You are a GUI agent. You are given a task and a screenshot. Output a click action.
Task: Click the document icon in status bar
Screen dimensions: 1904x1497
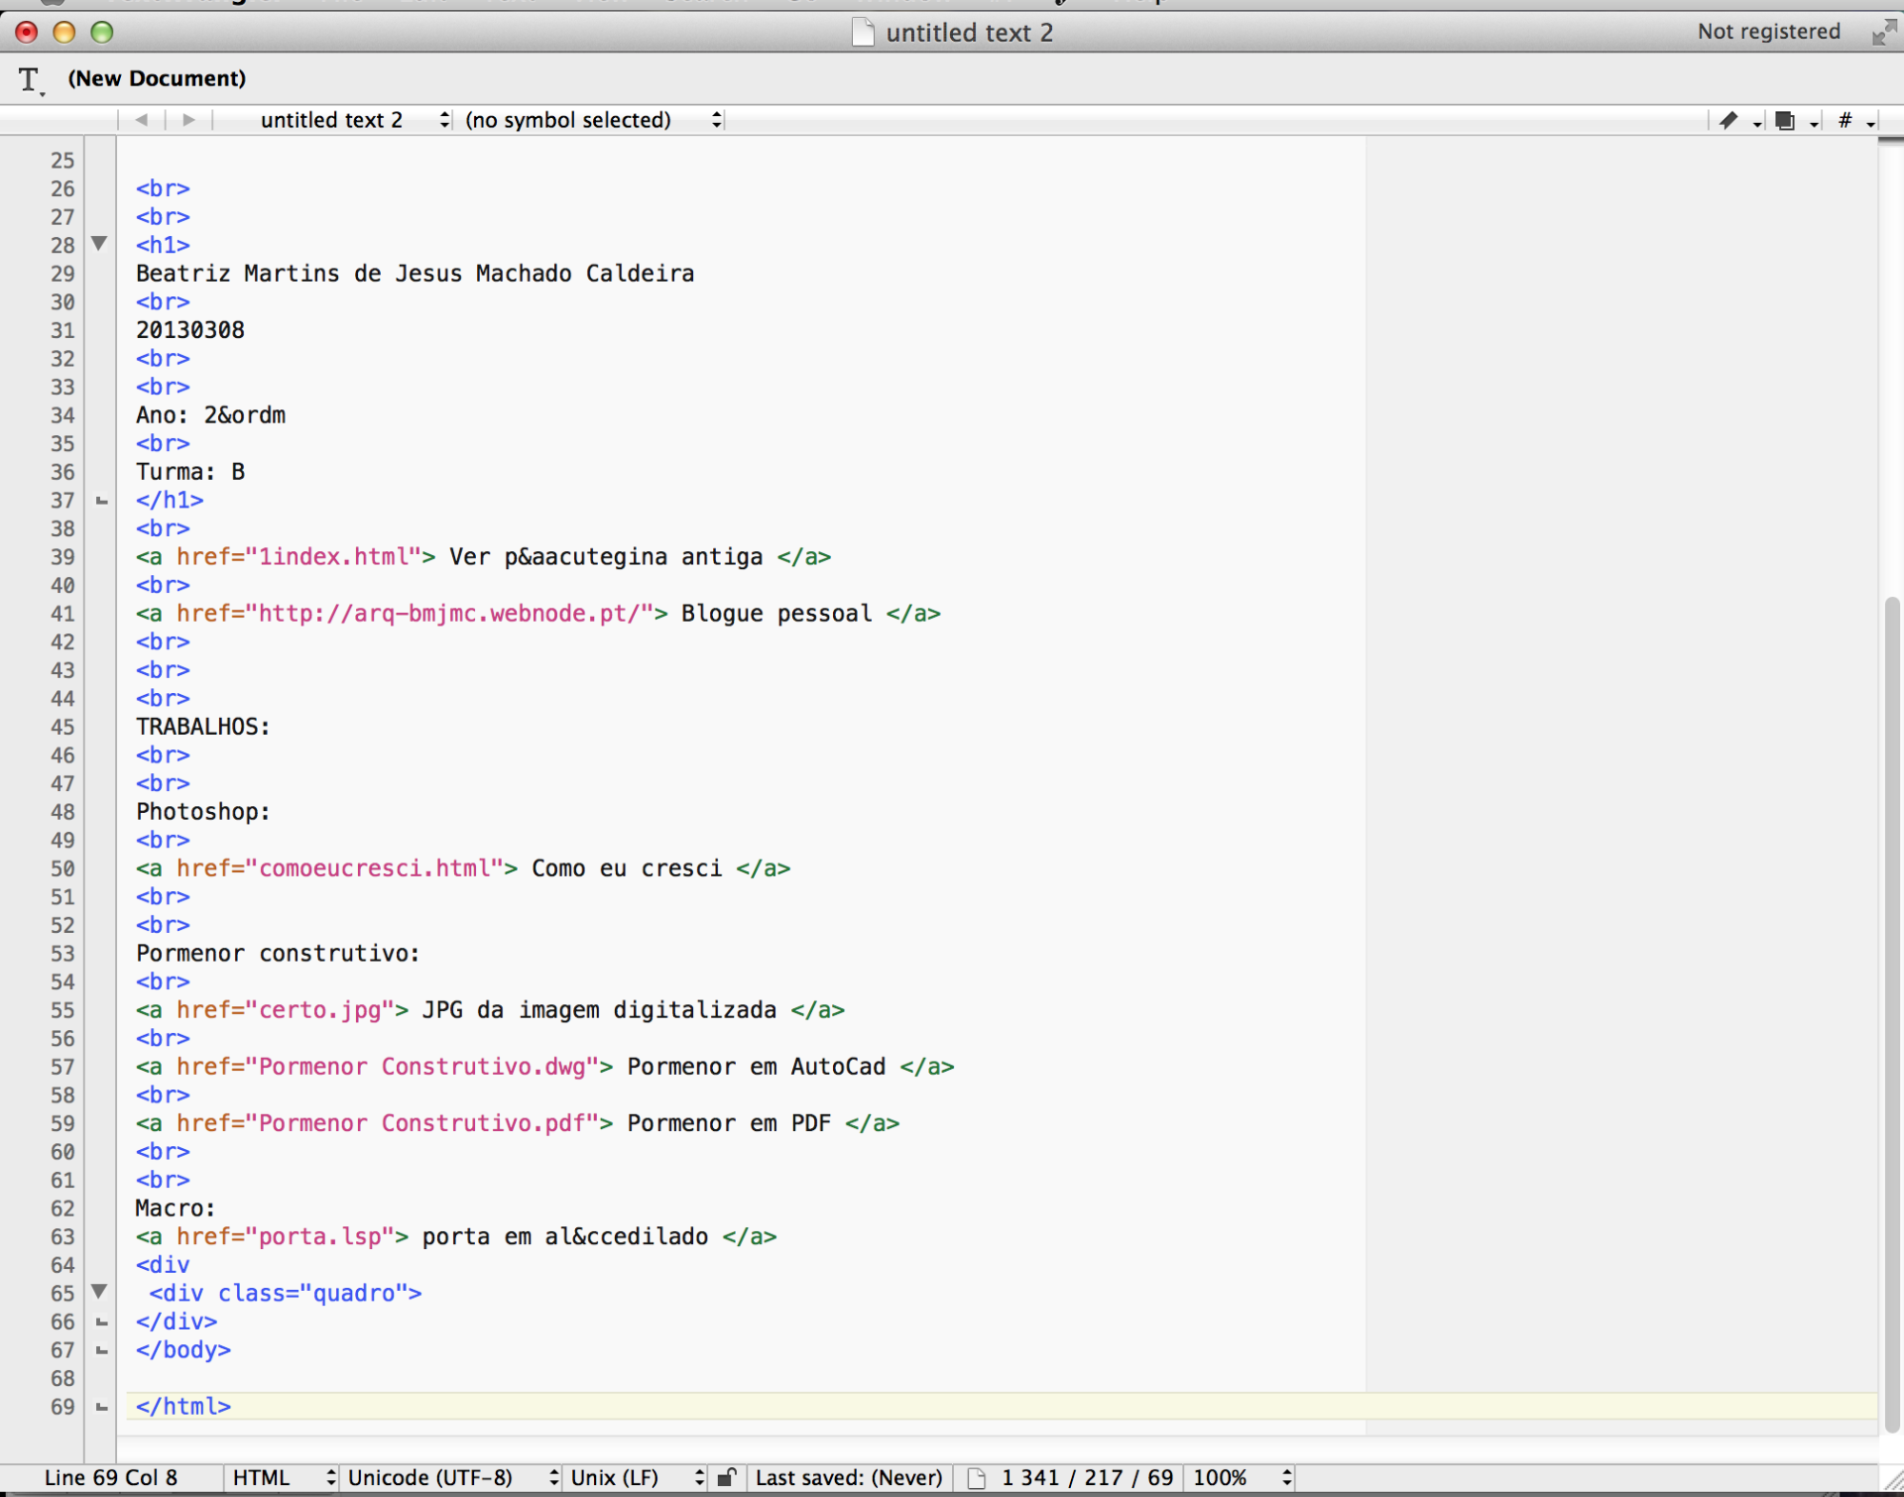(x=977, y=1477)
